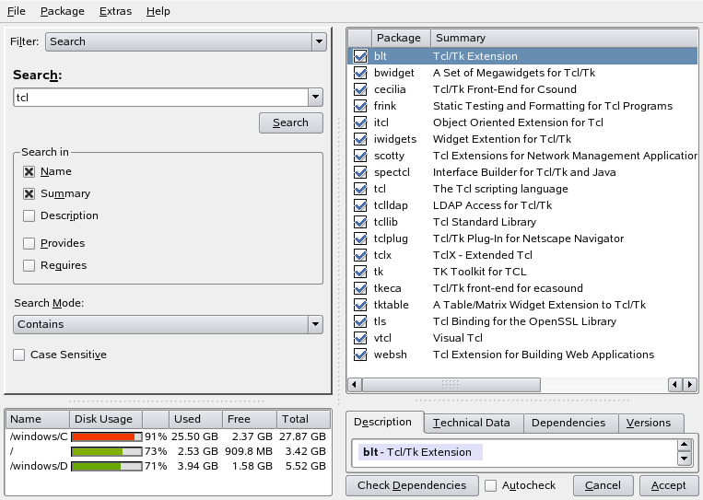Enable the Autocheck option
This screenshot has height=500, width=703.
(491, 485)
